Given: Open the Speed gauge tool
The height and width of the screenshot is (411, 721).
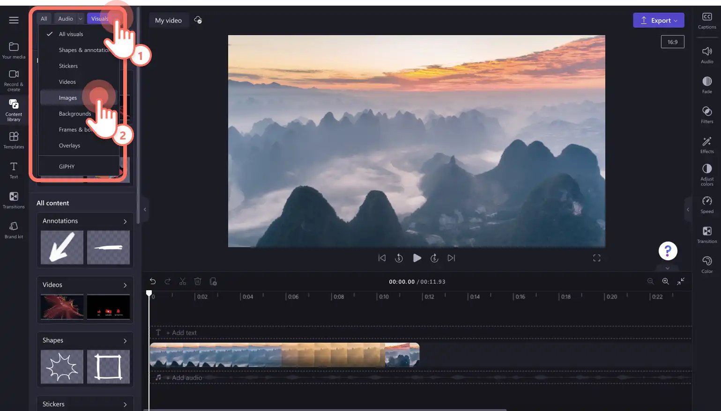Looking at the screenshot, I should (x=707, y=205).
